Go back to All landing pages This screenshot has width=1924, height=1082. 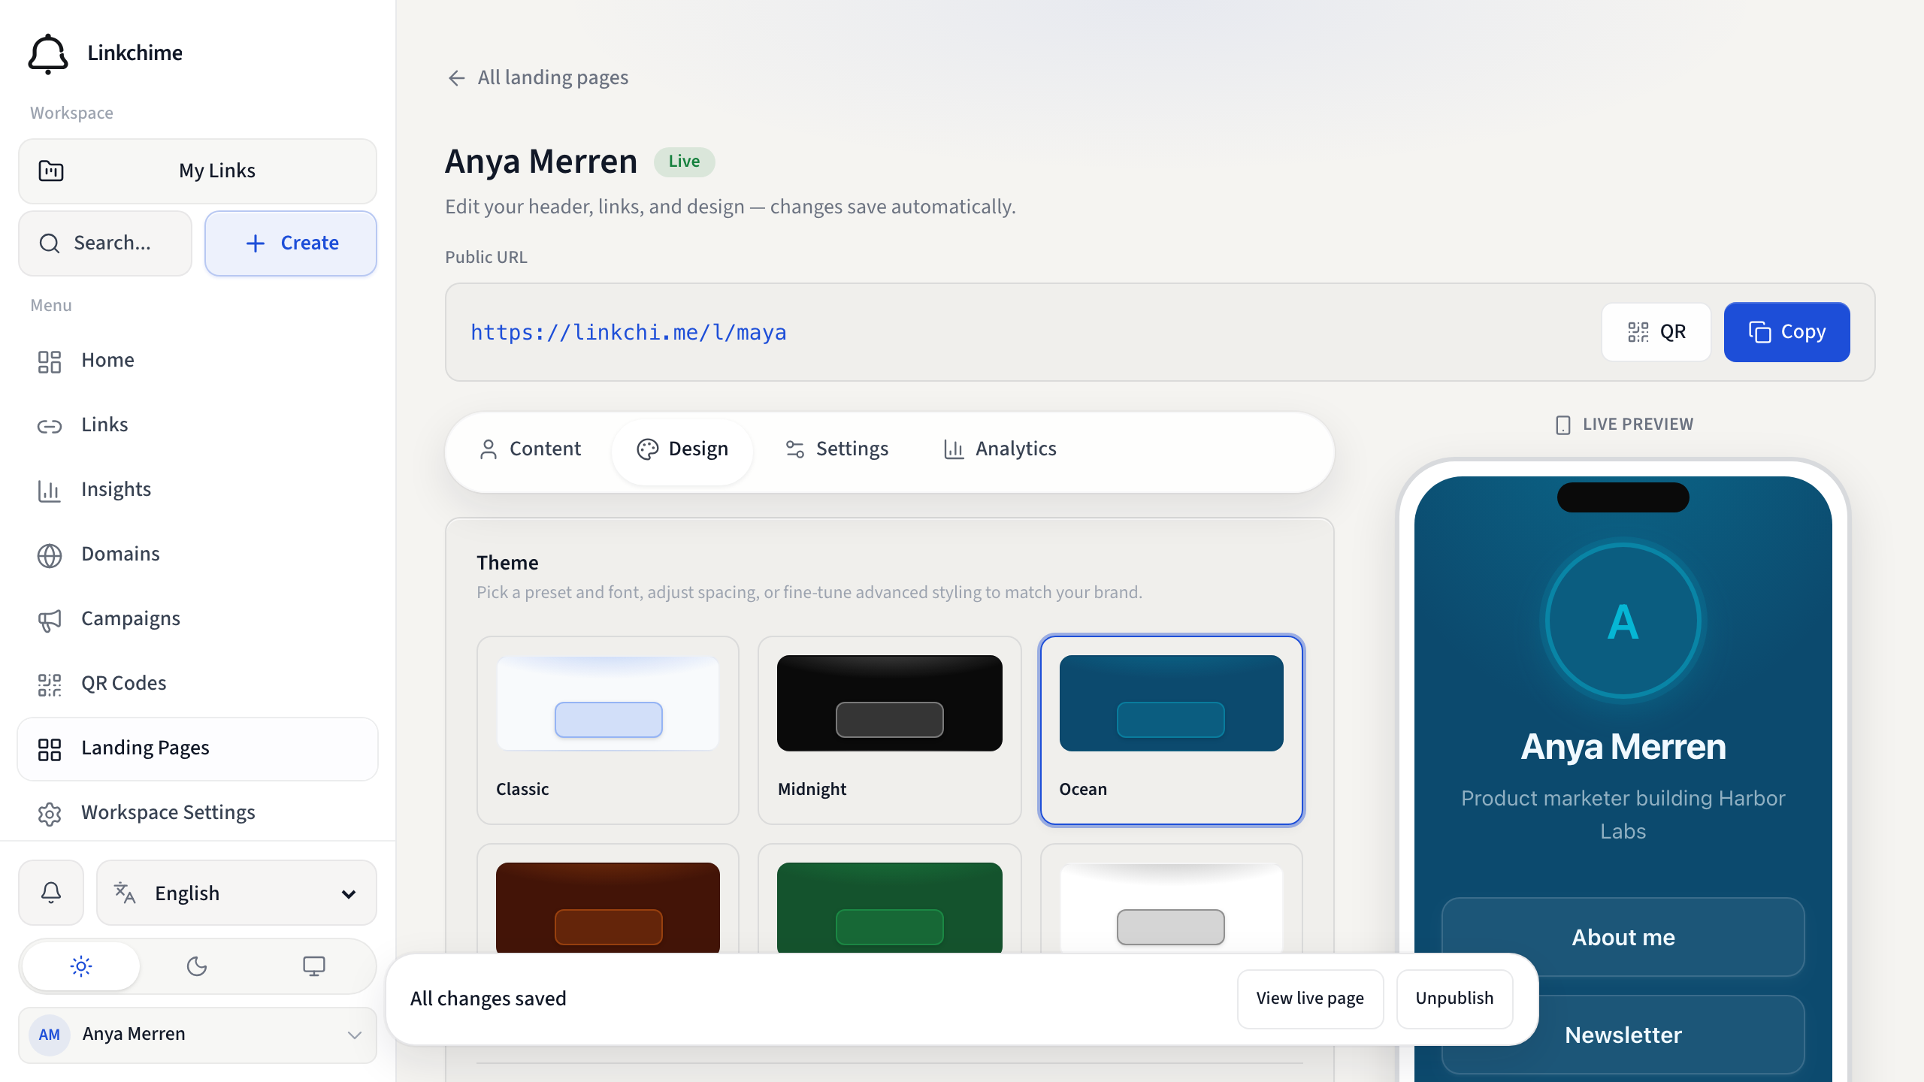(x=537, y=77)
